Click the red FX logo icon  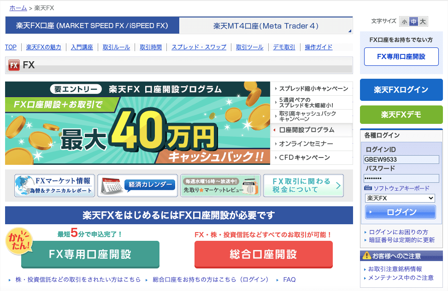coord(14,65)
